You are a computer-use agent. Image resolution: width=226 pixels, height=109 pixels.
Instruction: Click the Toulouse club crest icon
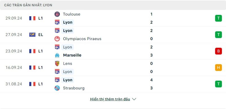point(57,14)
